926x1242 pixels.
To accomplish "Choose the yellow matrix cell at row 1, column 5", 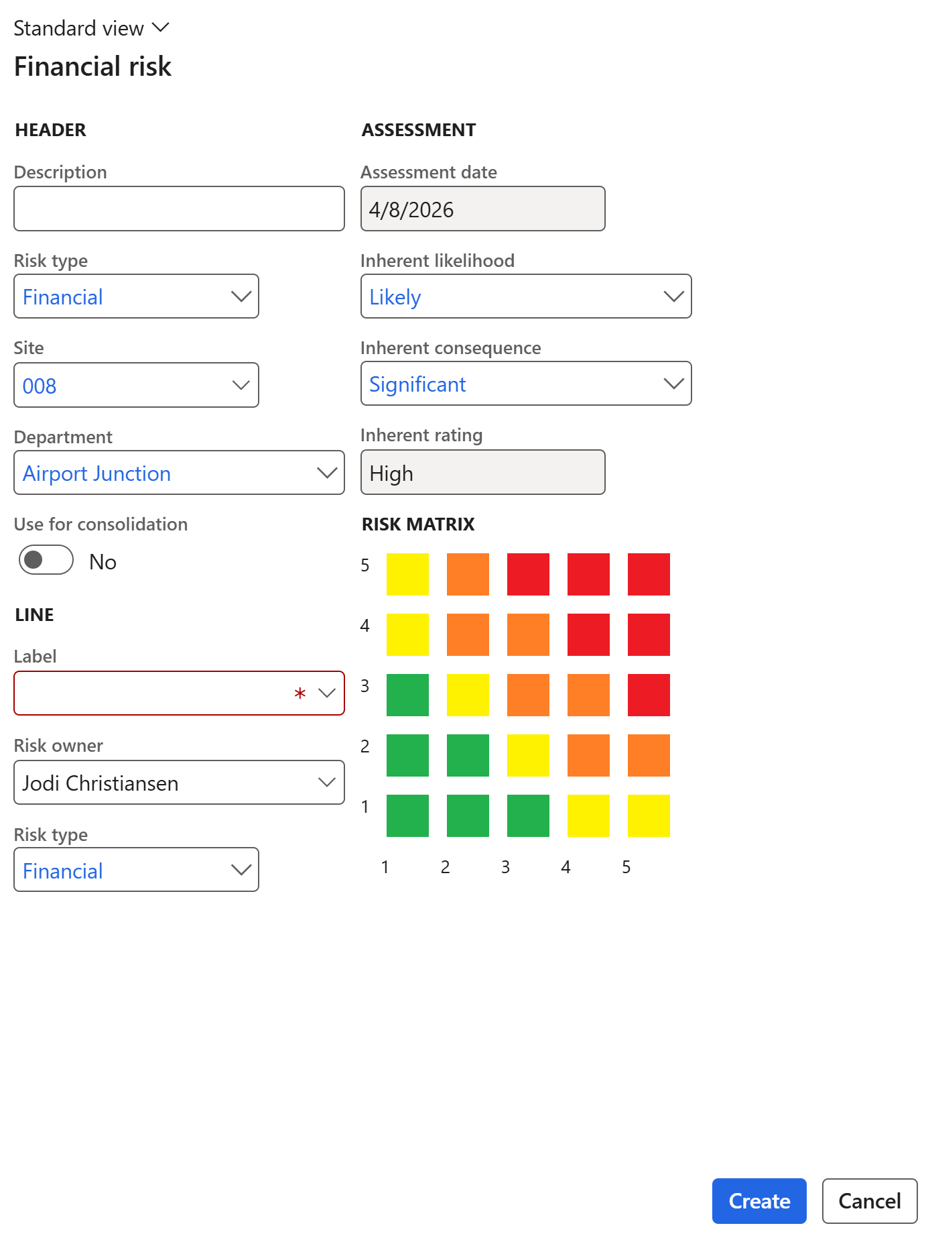I will point(649,815).
